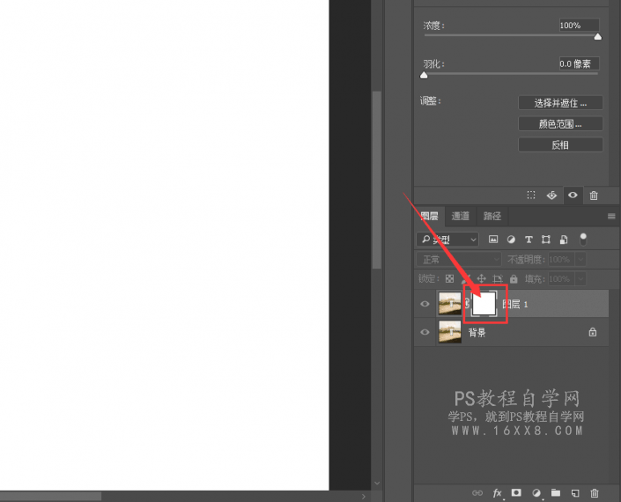The height and width of the screenshot is (502, 621).
Task: Open the 图层 tab
Action: [429, 216]
